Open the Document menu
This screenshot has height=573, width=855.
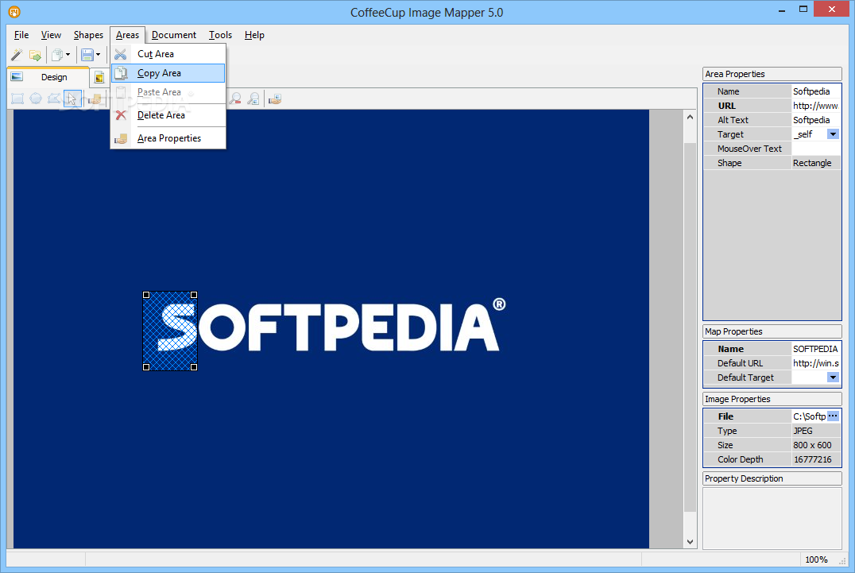click(x=174, y=35)
